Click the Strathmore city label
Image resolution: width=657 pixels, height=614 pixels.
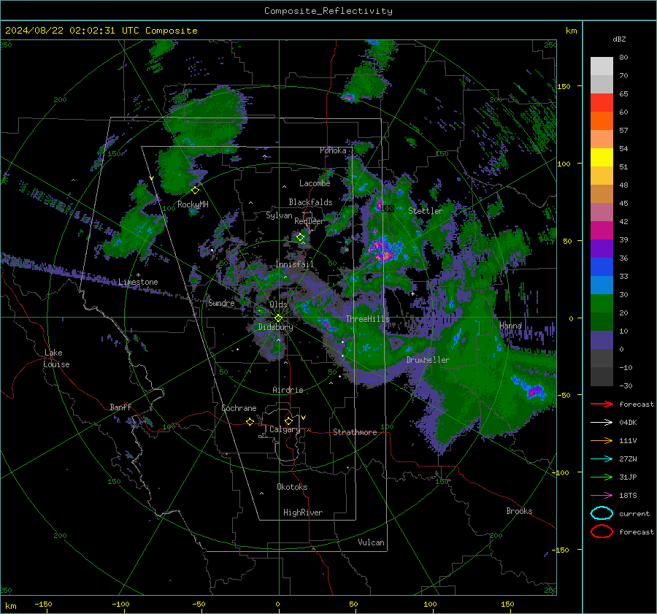coord(355,432)
